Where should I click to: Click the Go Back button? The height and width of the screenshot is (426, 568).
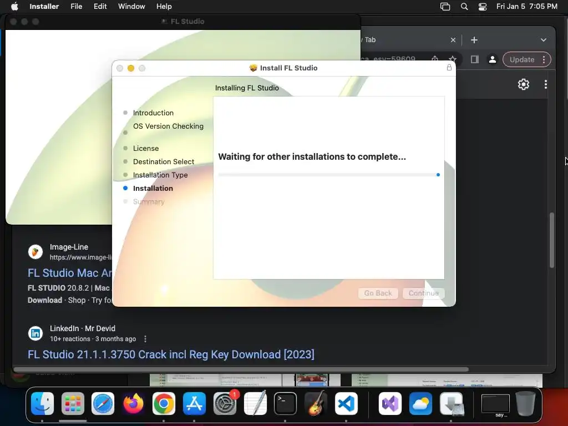point(378,293)
